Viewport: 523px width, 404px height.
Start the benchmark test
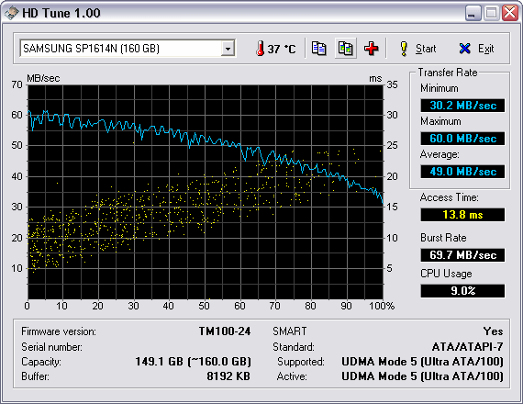click(417, 49)
